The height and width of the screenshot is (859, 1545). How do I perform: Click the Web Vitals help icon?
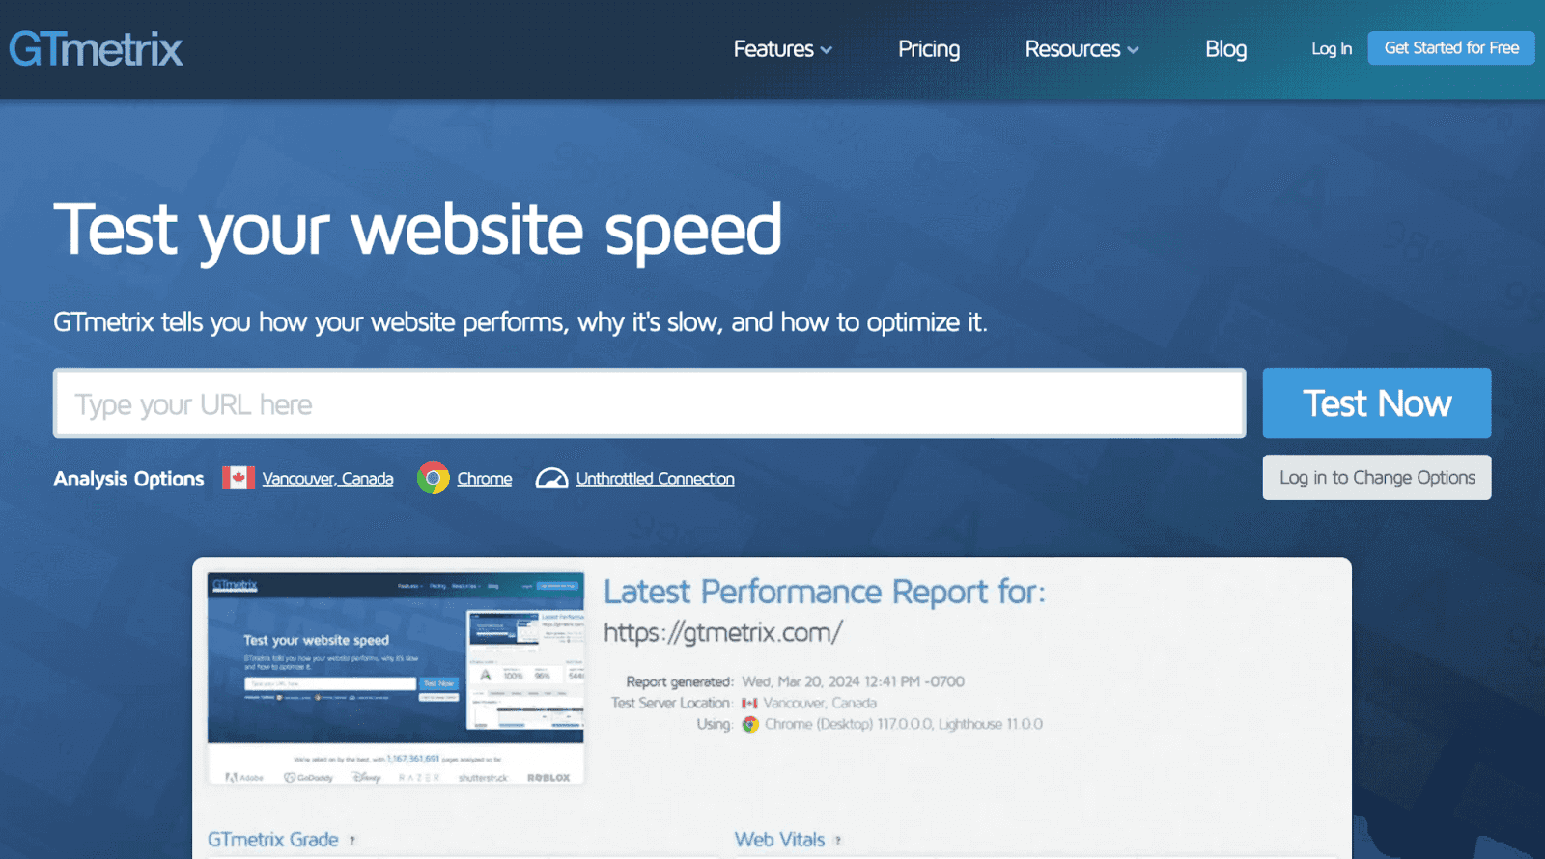838,841
